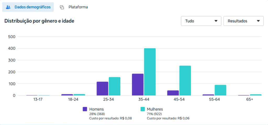
Task: Click the Homens bar for 35-44
Action: pyautogui.click(x=138, y=85)
